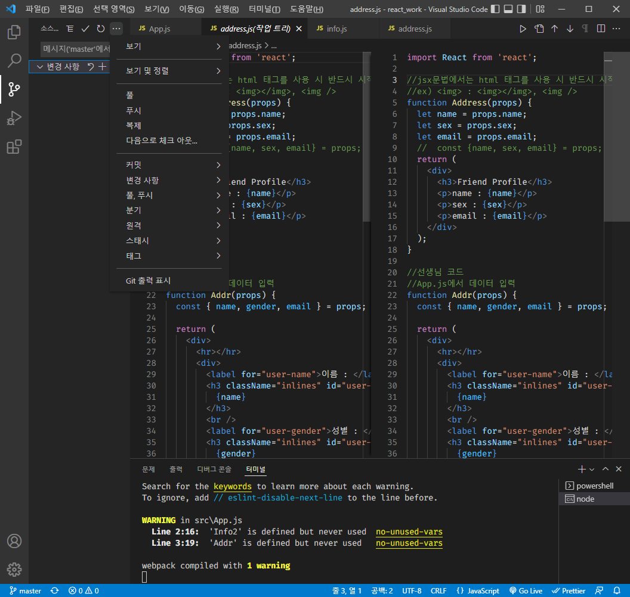Image resolution: width=630 pixels, height=597 pixels.
Task: Open the terminal launch profile dropdown arrow
Action: 591,469
